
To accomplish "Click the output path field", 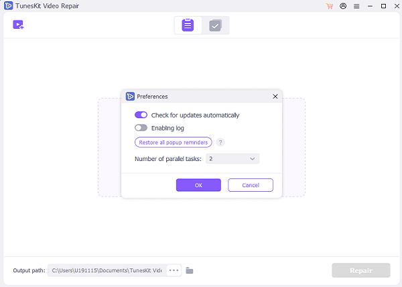I will [x=107, y=270].
